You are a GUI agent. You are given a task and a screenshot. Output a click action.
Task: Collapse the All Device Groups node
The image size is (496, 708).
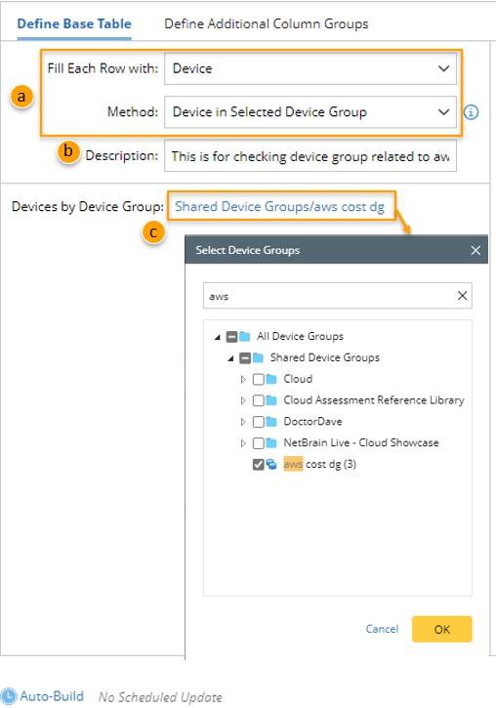click(218, 337)
